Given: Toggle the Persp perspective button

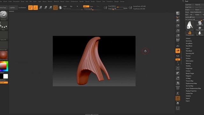Looking at the screenshot, I should coord(178,41).
